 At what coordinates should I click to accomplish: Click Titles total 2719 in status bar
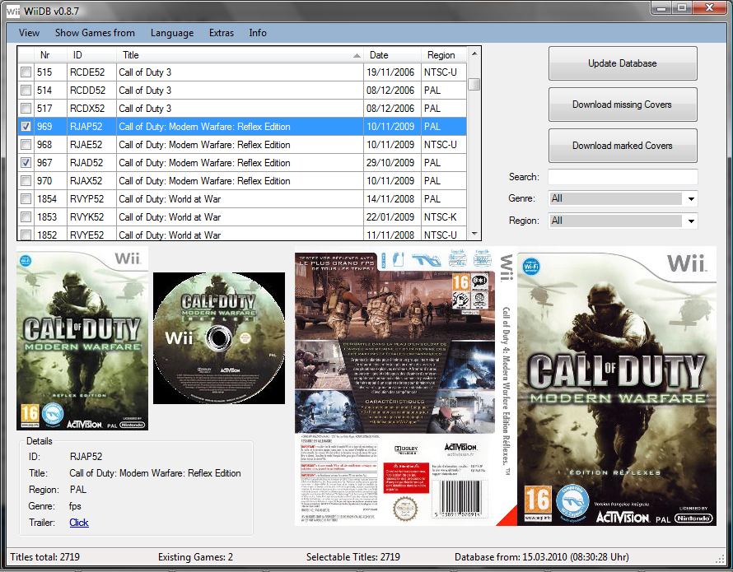click(44, 557)
